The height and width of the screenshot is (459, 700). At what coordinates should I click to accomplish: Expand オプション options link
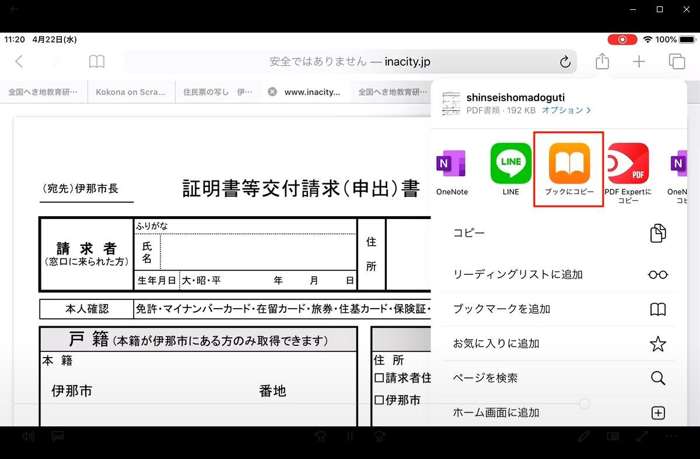point(566,110)
